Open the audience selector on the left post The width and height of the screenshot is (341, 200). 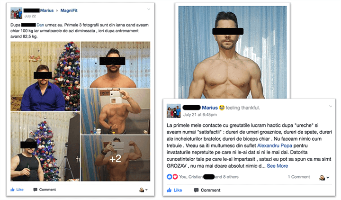click(x=144, y=190)
